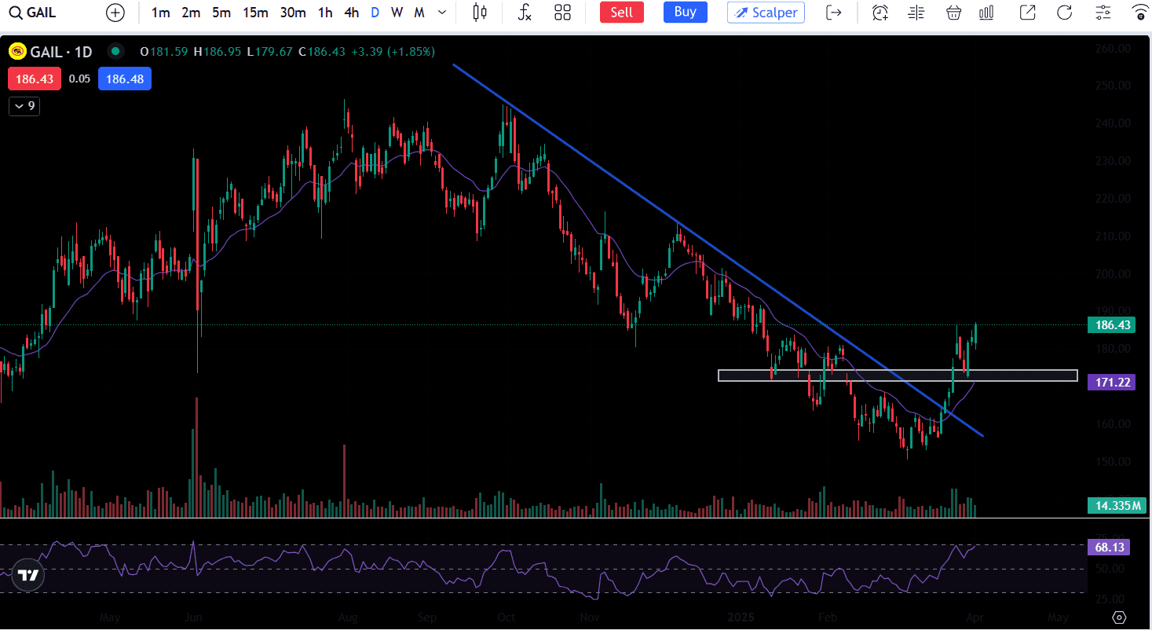Expand the collapsed indicators legend showing 9

[24, 106]
